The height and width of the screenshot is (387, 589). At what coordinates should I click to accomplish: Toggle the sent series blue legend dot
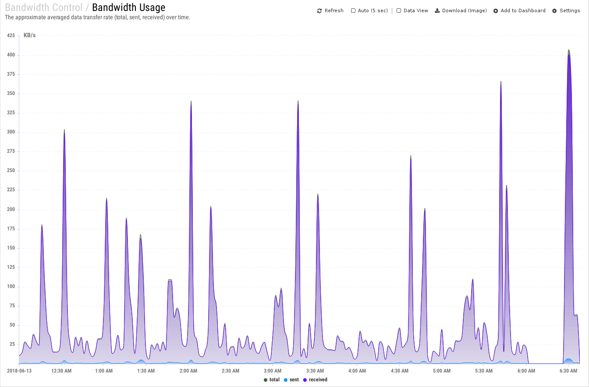(x=286, y=380)
